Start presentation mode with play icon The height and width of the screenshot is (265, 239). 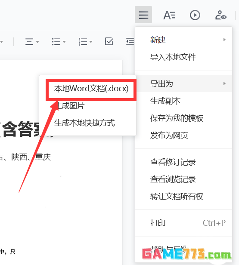[x=195, y=15]
